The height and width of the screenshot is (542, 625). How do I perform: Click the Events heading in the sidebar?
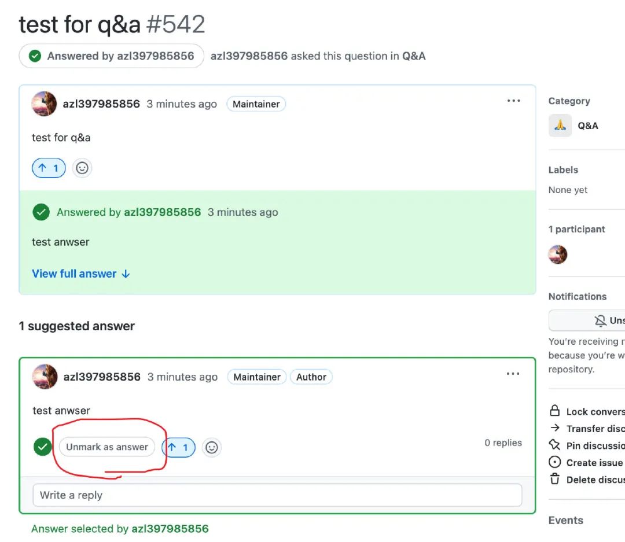point(566,521)
